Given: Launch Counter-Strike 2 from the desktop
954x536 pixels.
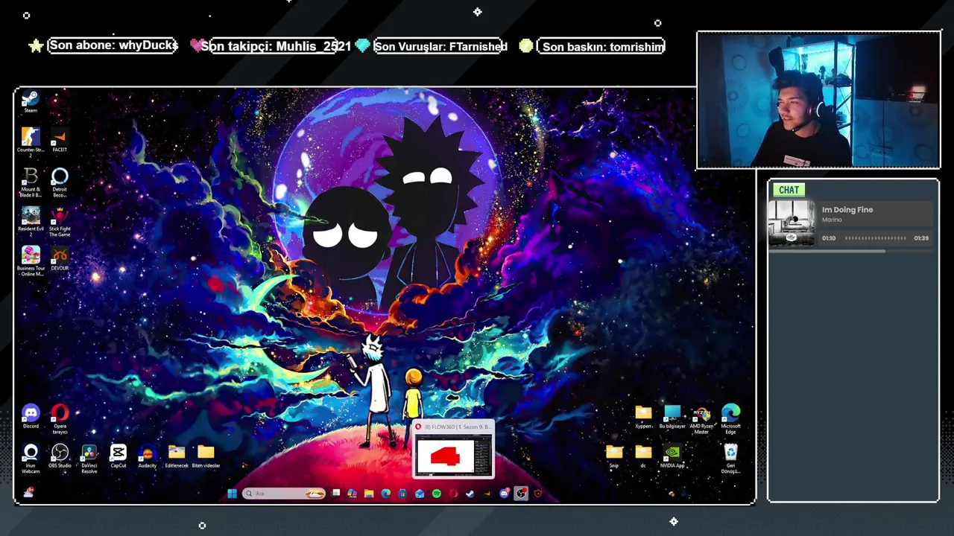Looking at the screenshot, I should pyautogui.click(x=31, y=141).
